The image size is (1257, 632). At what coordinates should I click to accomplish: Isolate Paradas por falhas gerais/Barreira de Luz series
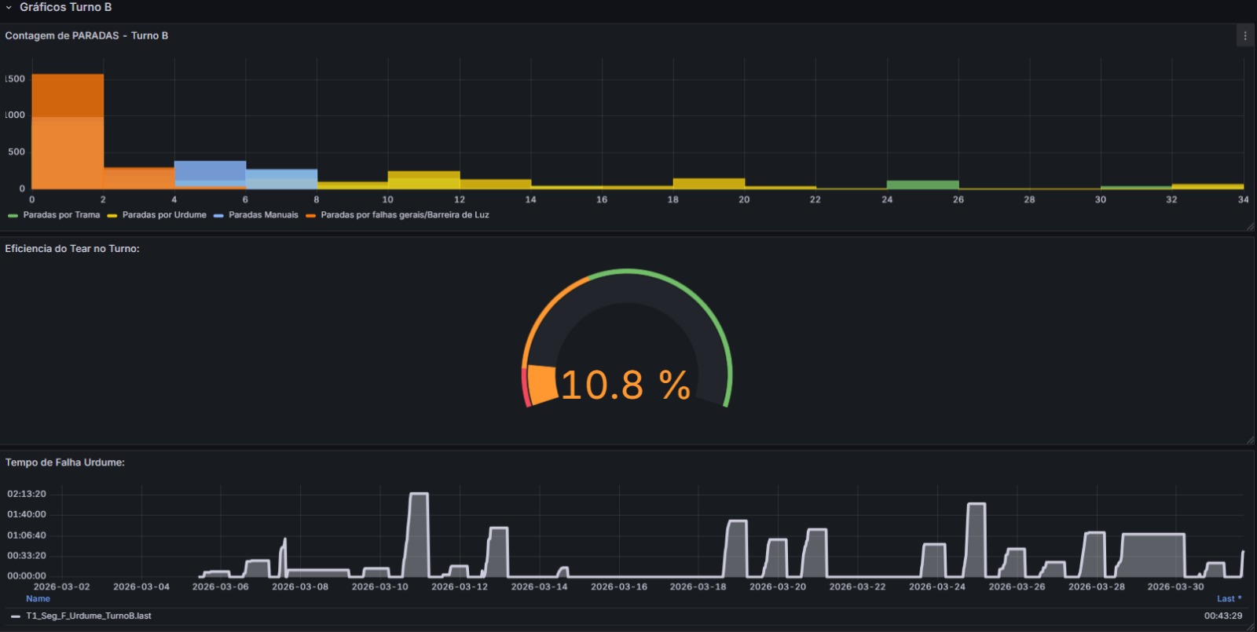[405, 215]
